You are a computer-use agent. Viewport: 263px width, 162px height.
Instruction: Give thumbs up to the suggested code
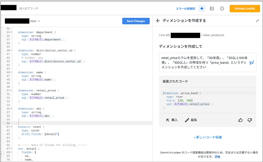tap(241, 120)
